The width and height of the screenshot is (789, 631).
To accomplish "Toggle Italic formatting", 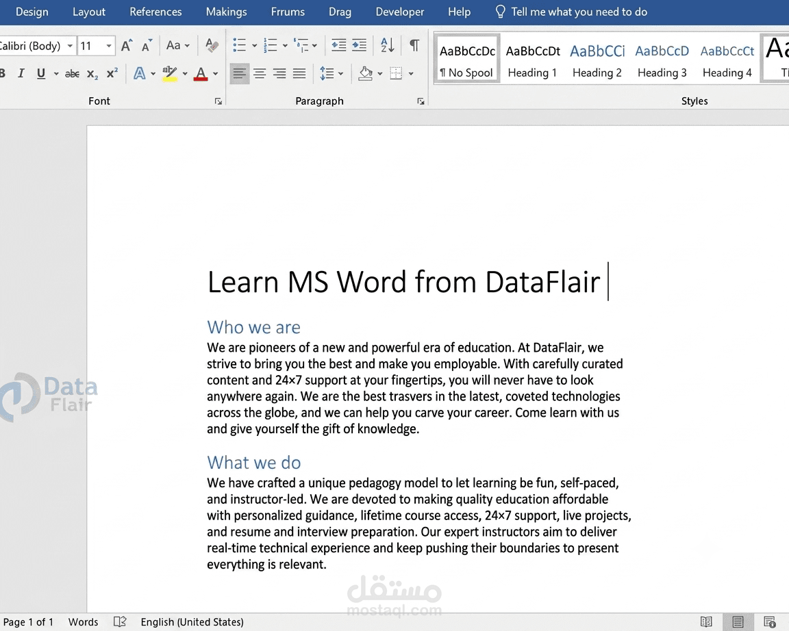I will pos(21,74).
